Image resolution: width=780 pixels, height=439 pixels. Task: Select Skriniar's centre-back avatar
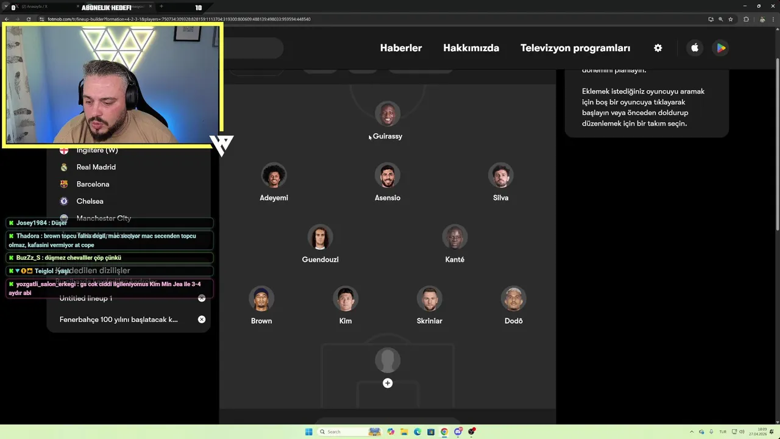tap(430, 299)
